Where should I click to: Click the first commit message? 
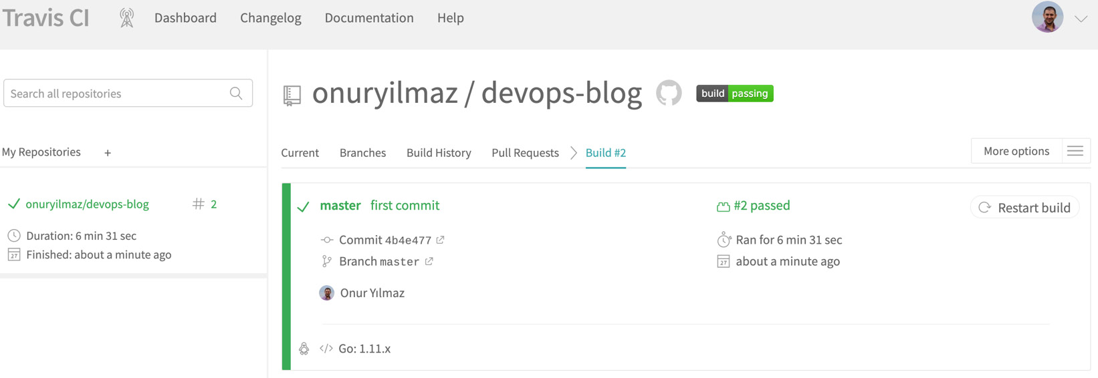pos(405,206)
